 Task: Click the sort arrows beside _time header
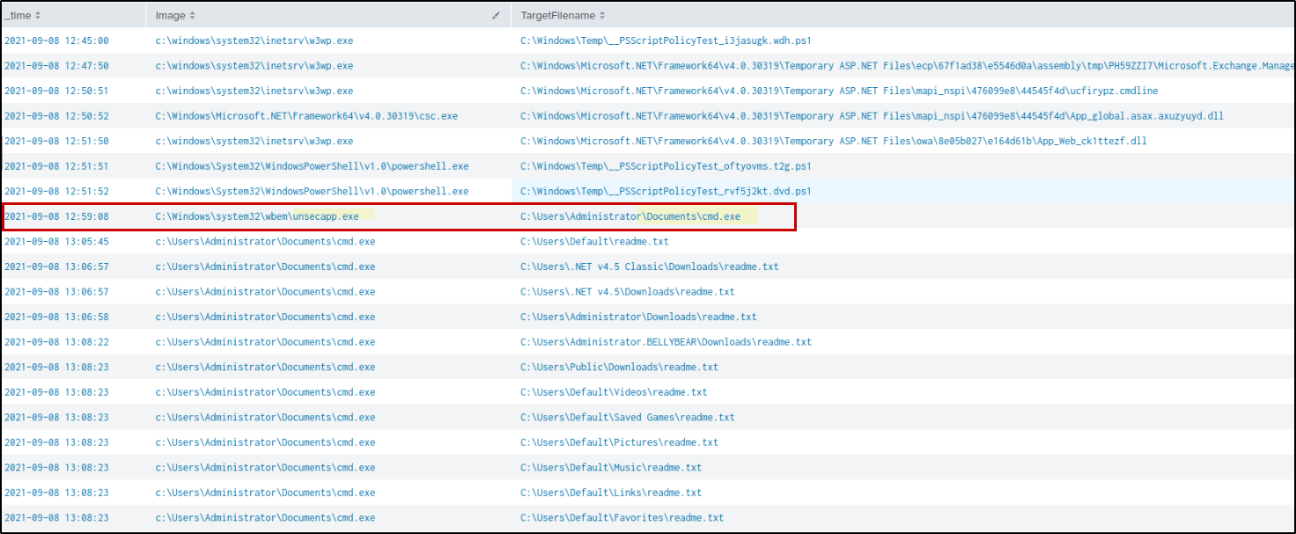37,16
